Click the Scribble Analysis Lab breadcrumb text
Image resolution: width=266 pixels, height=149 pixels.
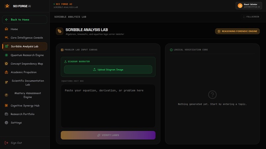point(70,17)
